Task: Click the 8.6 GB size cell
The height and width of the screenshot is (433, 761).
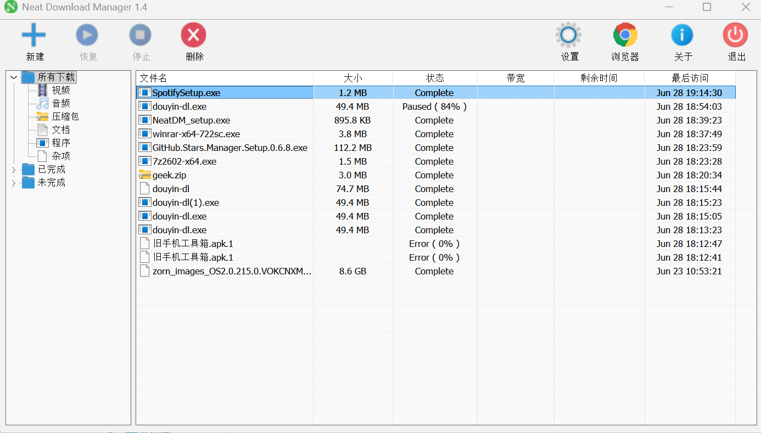Action: (352, 271)
